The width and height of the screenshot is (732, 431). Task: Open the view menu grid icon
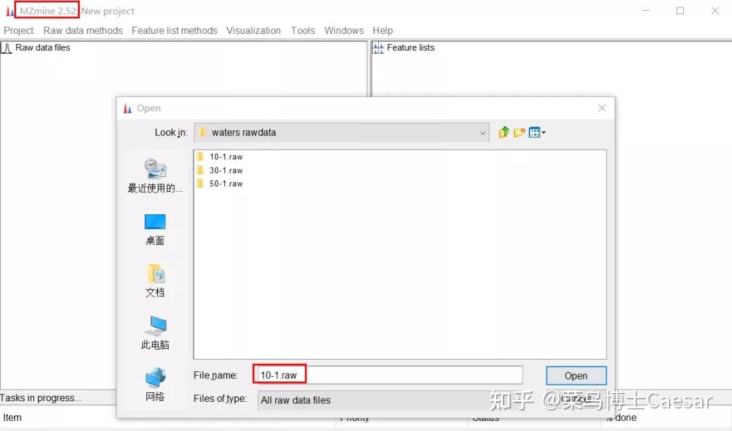pos(534,132)
